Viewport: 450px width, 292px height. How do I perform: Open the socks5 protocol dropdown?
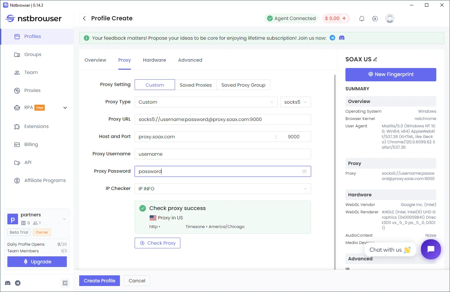pyautogui.click(x=295, y=102)
